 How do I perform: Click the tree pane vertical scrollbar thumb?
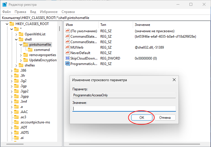tap(59, 28)
